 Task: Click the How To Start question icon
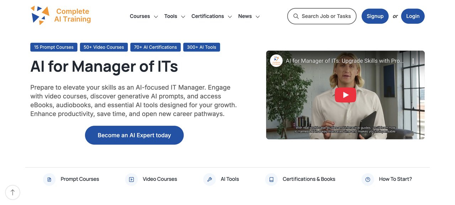point(368,180)
